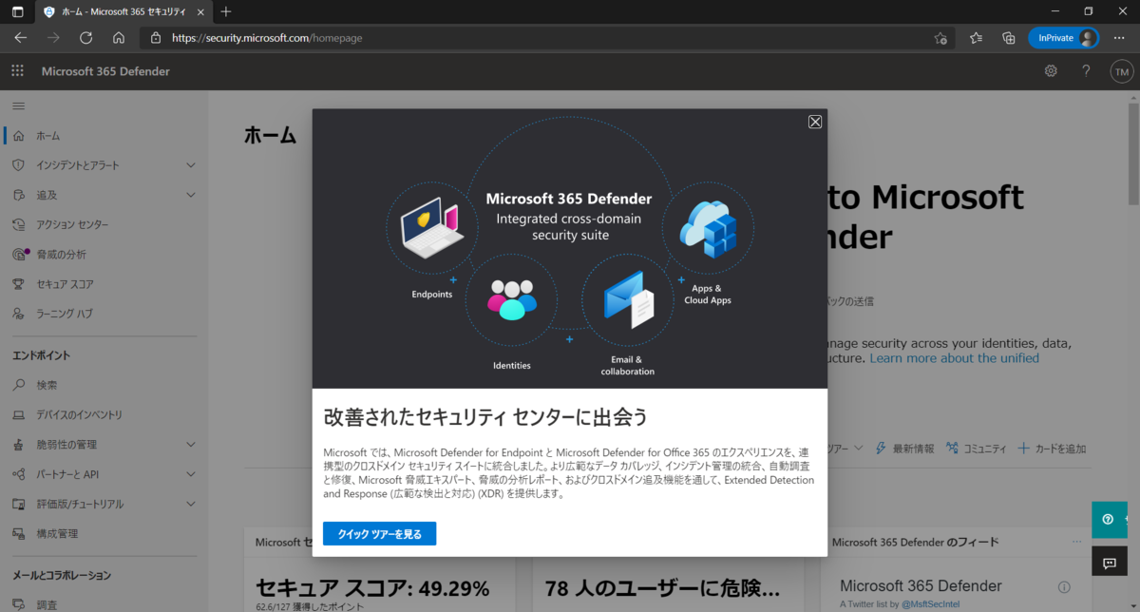Go back with browser back arrow
Image resolution: width=1140 pixels, height=612 pixels.
pos(21,38)
